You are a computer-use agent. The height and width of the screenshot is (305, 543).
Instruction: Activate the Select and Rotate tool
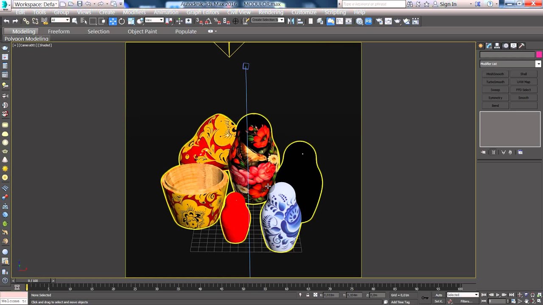(x=122, y=21)
